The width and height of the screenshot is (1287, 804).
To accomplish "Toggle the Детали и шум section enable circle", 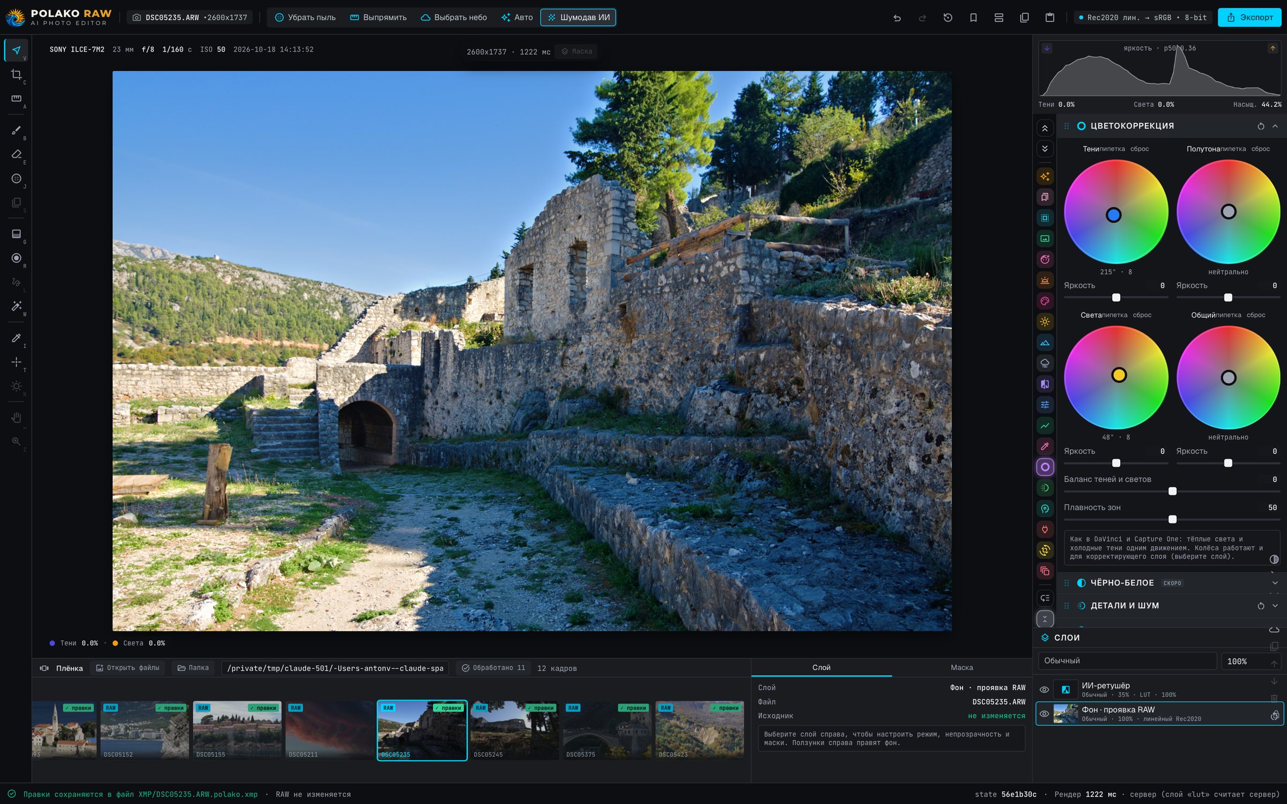I will point(1082,606).
